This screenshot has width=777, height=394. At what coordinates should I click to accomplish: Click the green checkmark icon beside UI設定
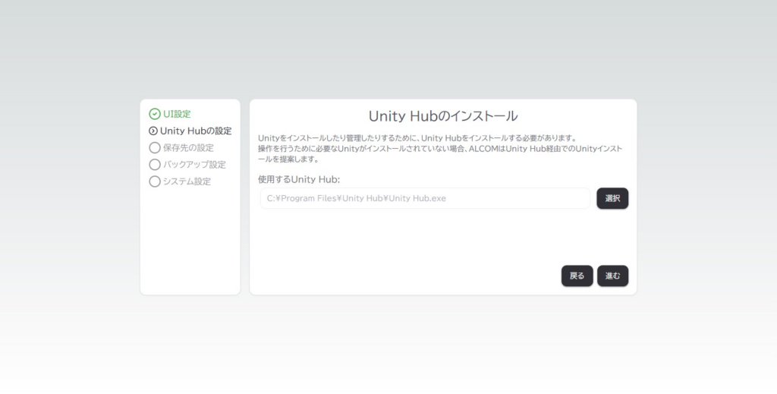click(155, 114)
